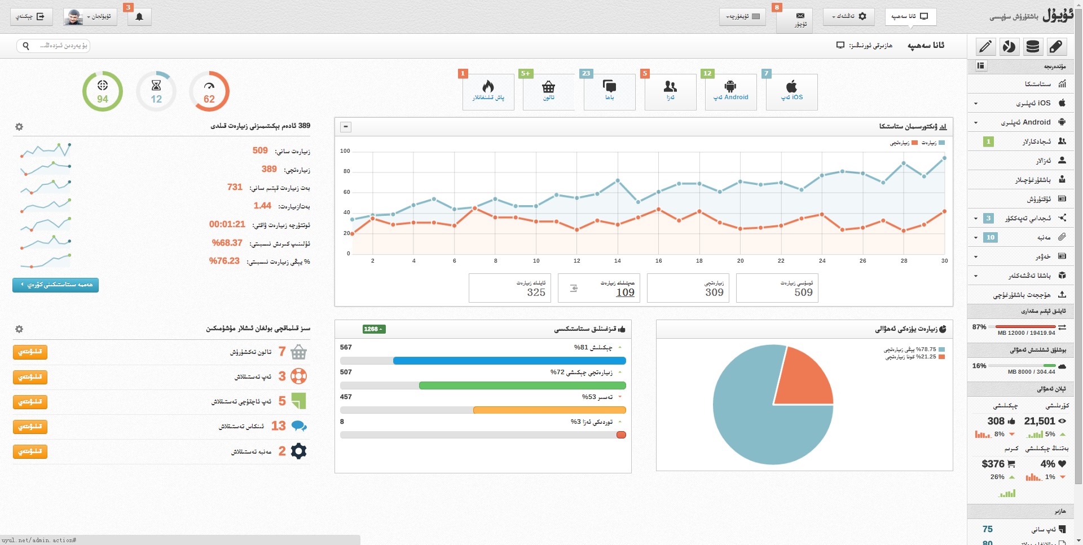Open the marker pen shortcut icon
This screenshot has width=1083, height=545.
1056,46
